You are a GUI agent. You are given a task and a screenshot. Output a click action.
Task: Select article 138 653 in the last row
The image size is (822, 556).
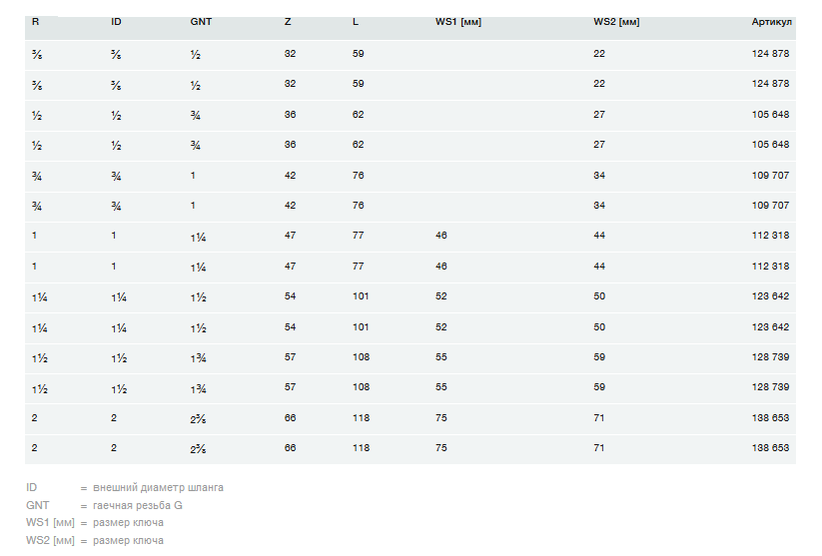tap(770, 448)
